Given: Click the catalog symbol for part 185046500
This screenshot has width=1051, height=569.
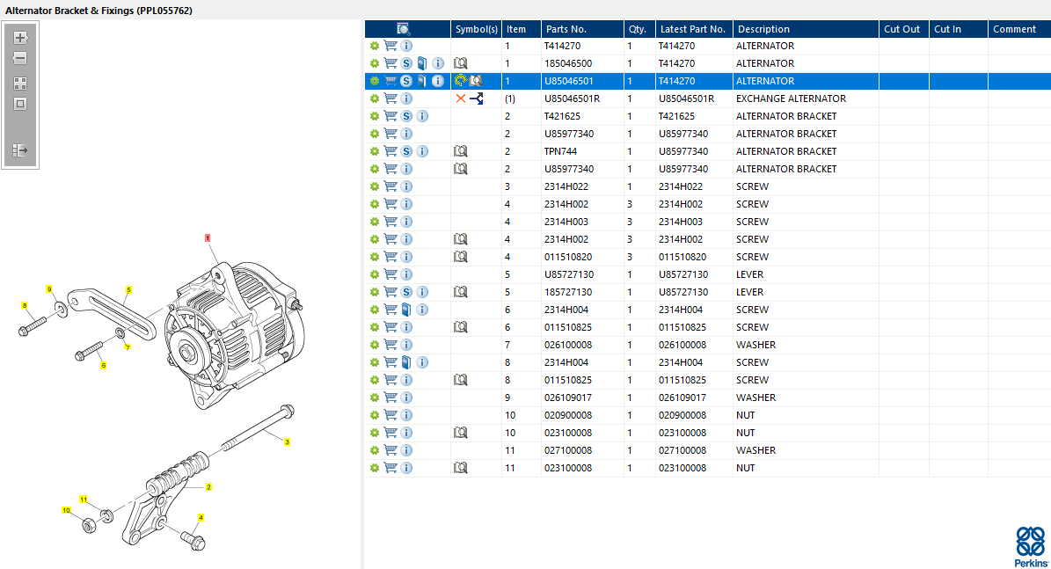Looking at the screenshot, I should (x=460, y=63).
